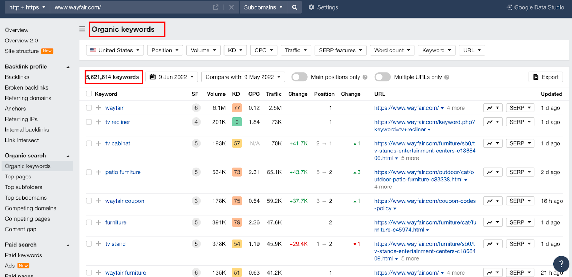Open the external link icon in the URL bar
Viewport: 572px width, 277px height.
coord(216,7)
